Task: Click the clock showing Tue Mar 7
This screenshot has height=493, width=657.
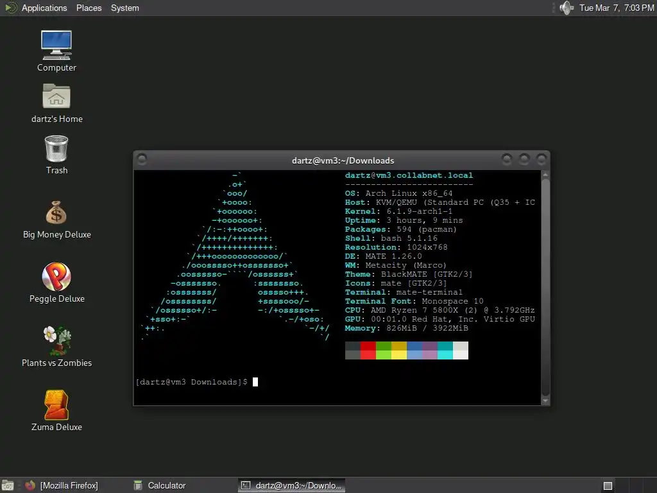Action: [617, 8]
